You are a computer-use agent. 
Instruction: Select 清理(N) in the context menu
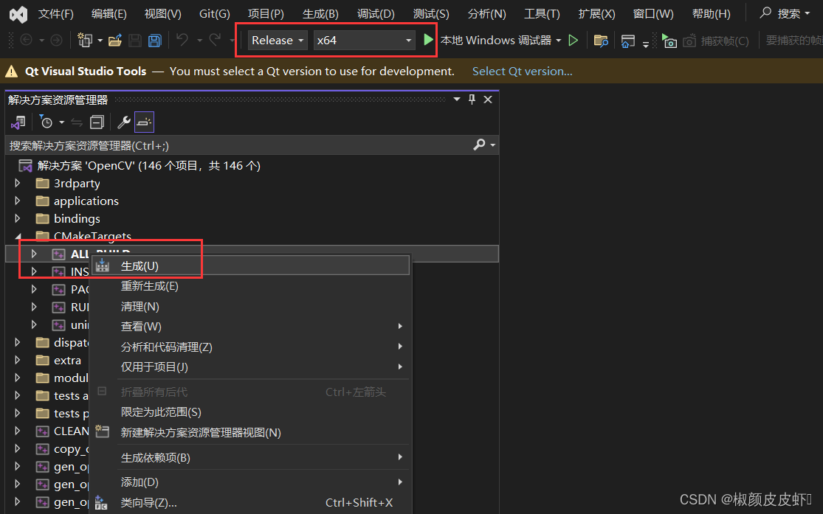tap(250, 306)
